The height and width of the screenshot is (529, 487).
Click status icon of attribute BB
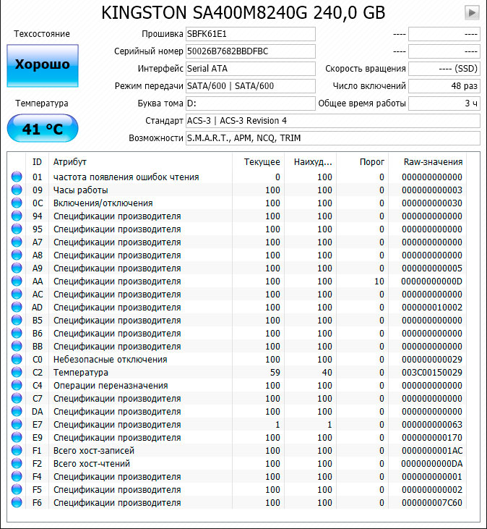coord(17,346)
